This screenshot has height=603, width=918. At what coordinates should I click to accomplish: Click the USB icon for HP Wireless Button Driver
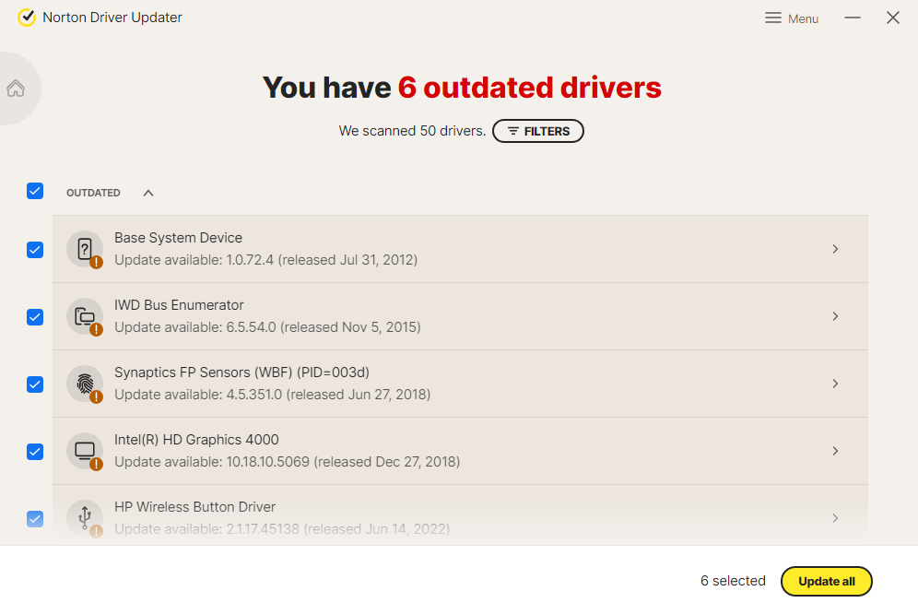[x=85, y=518]
